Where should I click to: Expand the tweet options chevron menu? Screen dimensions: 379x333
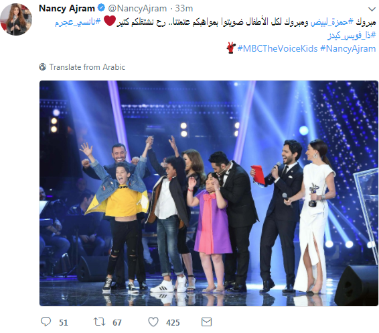[x=372, y=9]
